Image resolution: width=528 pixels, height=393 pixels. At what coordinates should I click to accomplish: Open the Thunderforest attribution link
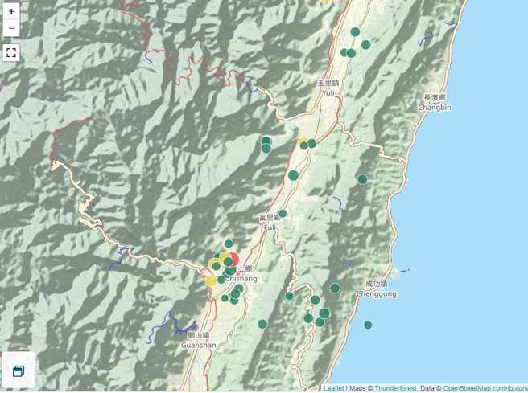click(395, 388)
